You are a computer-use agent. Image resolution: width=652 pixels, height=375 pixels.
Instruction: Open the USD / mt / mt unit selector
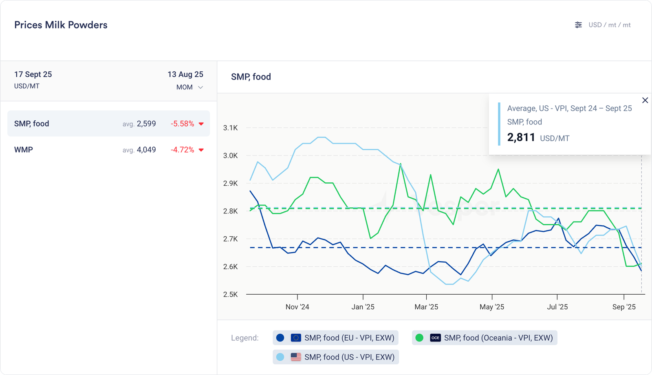pos(609,25)
